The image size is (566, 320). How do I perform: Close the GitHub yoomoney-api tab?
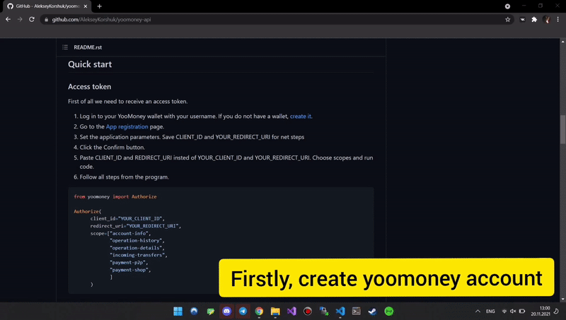(x=86, y=6)
